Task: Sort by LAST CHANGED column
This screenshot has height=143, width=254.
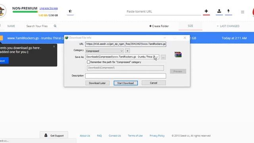Action: coord(228,26)
